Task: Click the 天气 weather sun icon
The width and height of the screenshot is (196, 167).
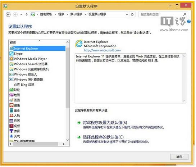Action: [x=12, y=136]
